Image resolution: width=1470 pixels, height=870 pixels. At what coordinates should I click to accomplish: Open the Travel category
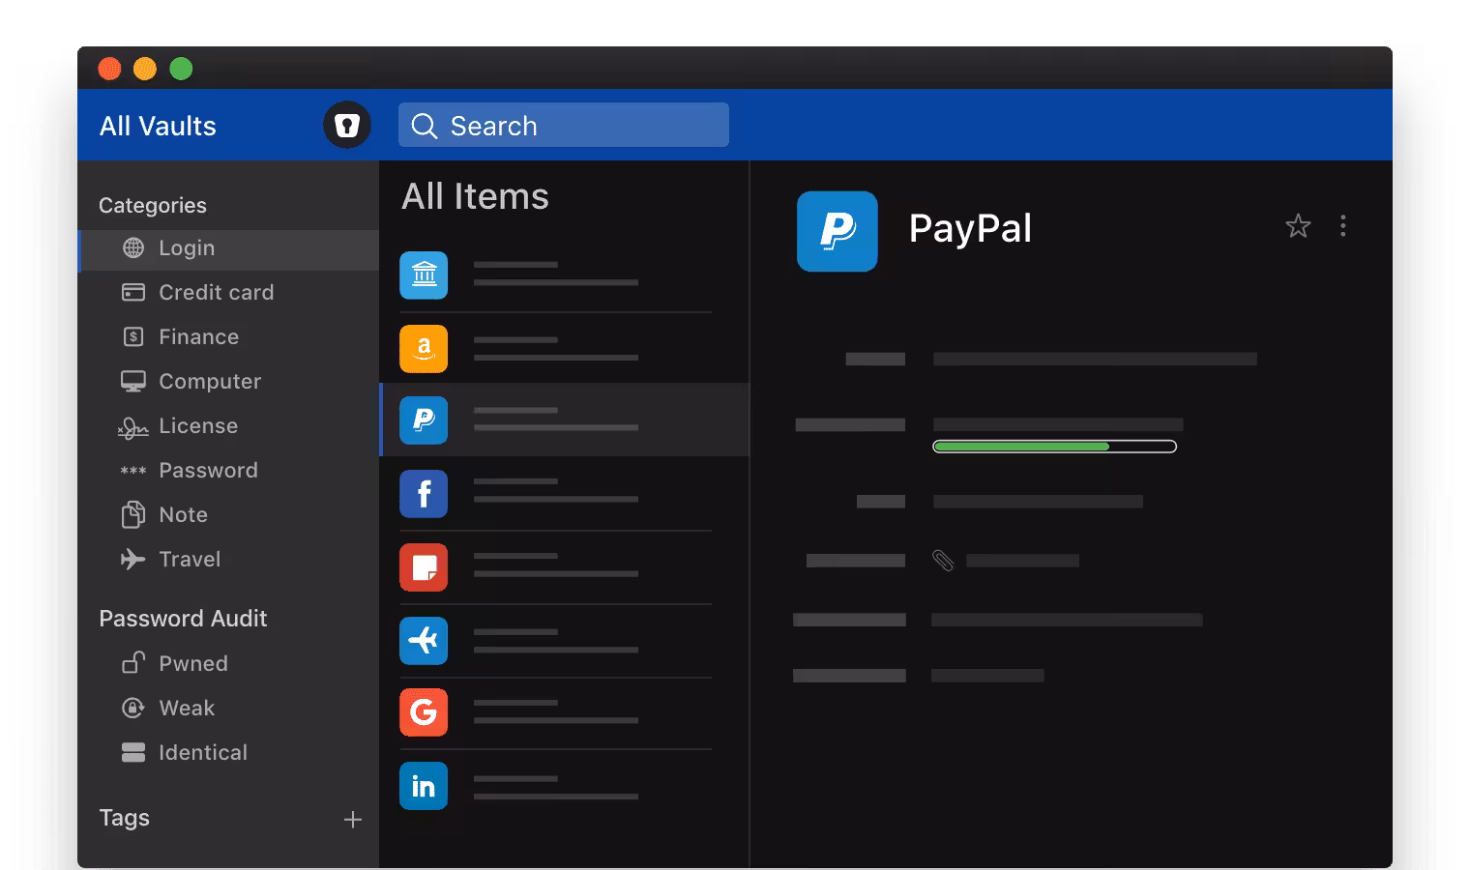(x=190, y=559)
